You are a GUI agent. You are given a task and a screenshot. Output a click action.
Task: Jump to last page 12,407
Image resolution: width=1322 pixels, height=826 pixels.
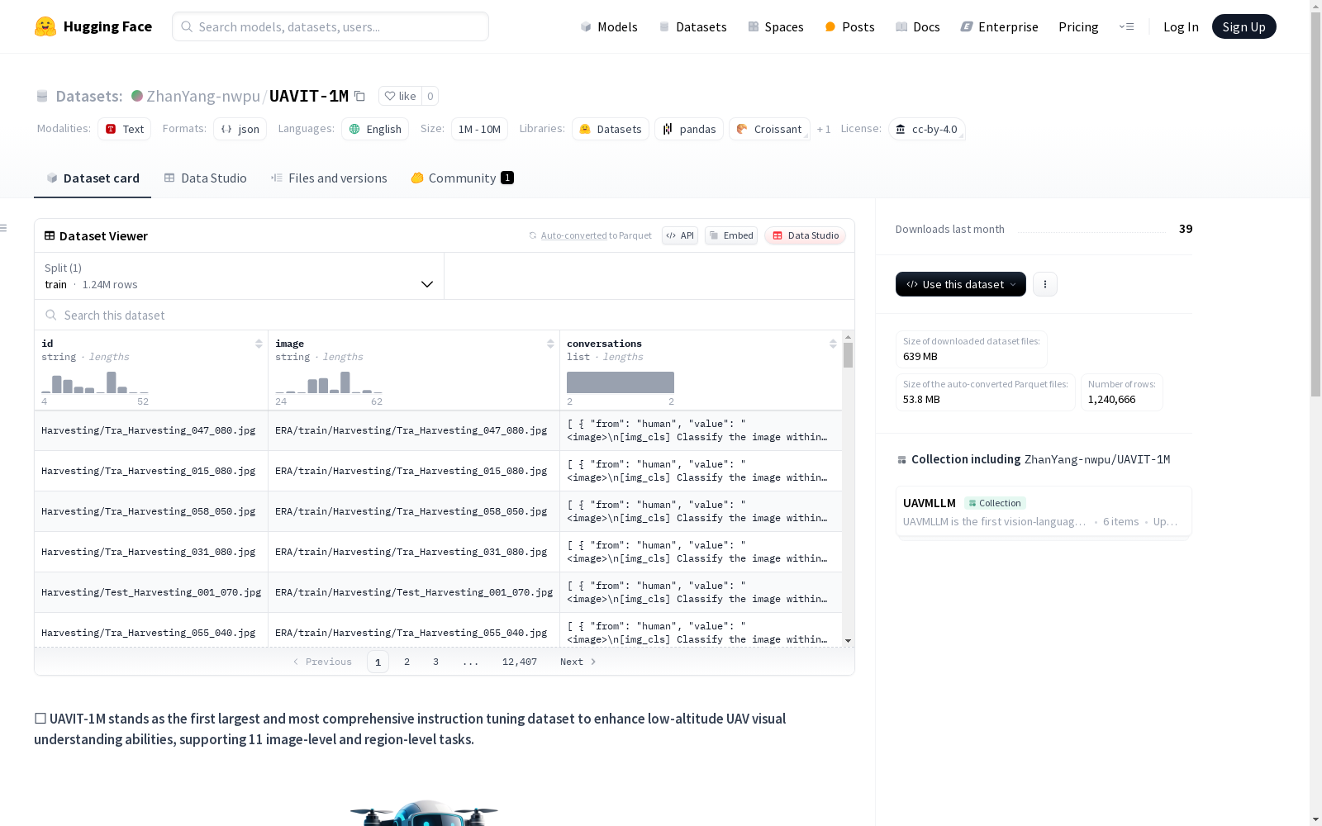click(520, 662)
